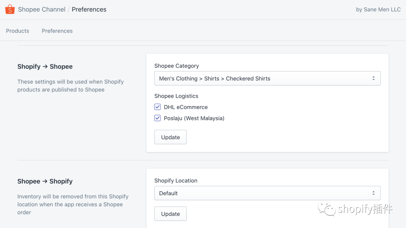
Task: Switch to the Products tab
Action: coord(18,31)
